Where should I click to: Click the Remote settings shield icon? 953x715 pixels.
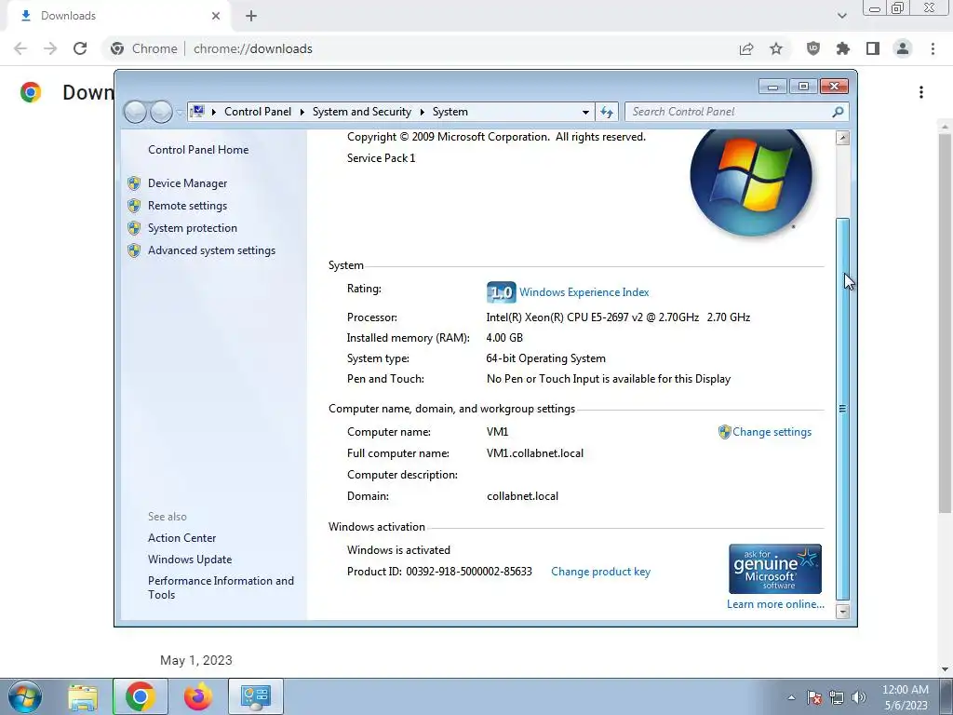pyautogui.click(x=134, y=206)
